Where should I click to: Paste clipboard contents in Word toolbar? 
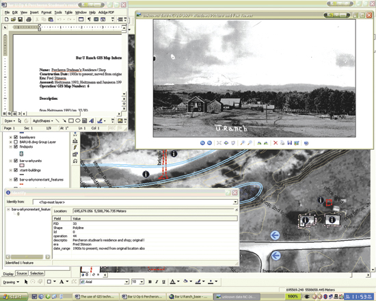point(51,19)
